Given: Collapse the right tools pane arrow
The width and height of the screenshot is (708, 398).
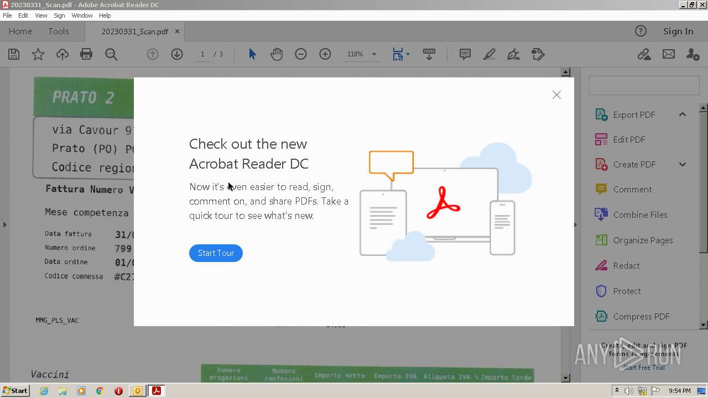Looking at the screenshot, I should pyautogui.click(x=575, y=224).
